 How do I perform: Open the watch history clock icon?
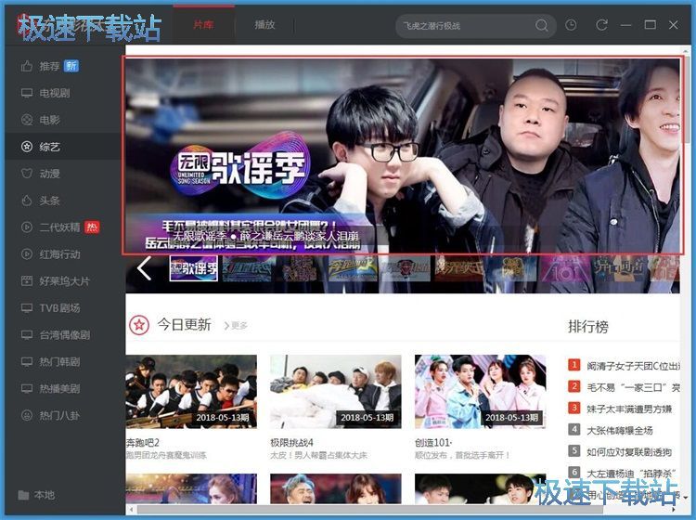571,25
